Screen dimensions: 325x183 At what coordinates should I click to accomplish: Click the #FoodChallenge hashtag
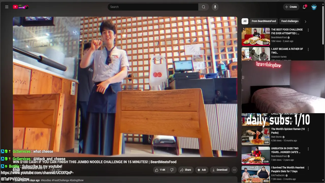[60, 180]
